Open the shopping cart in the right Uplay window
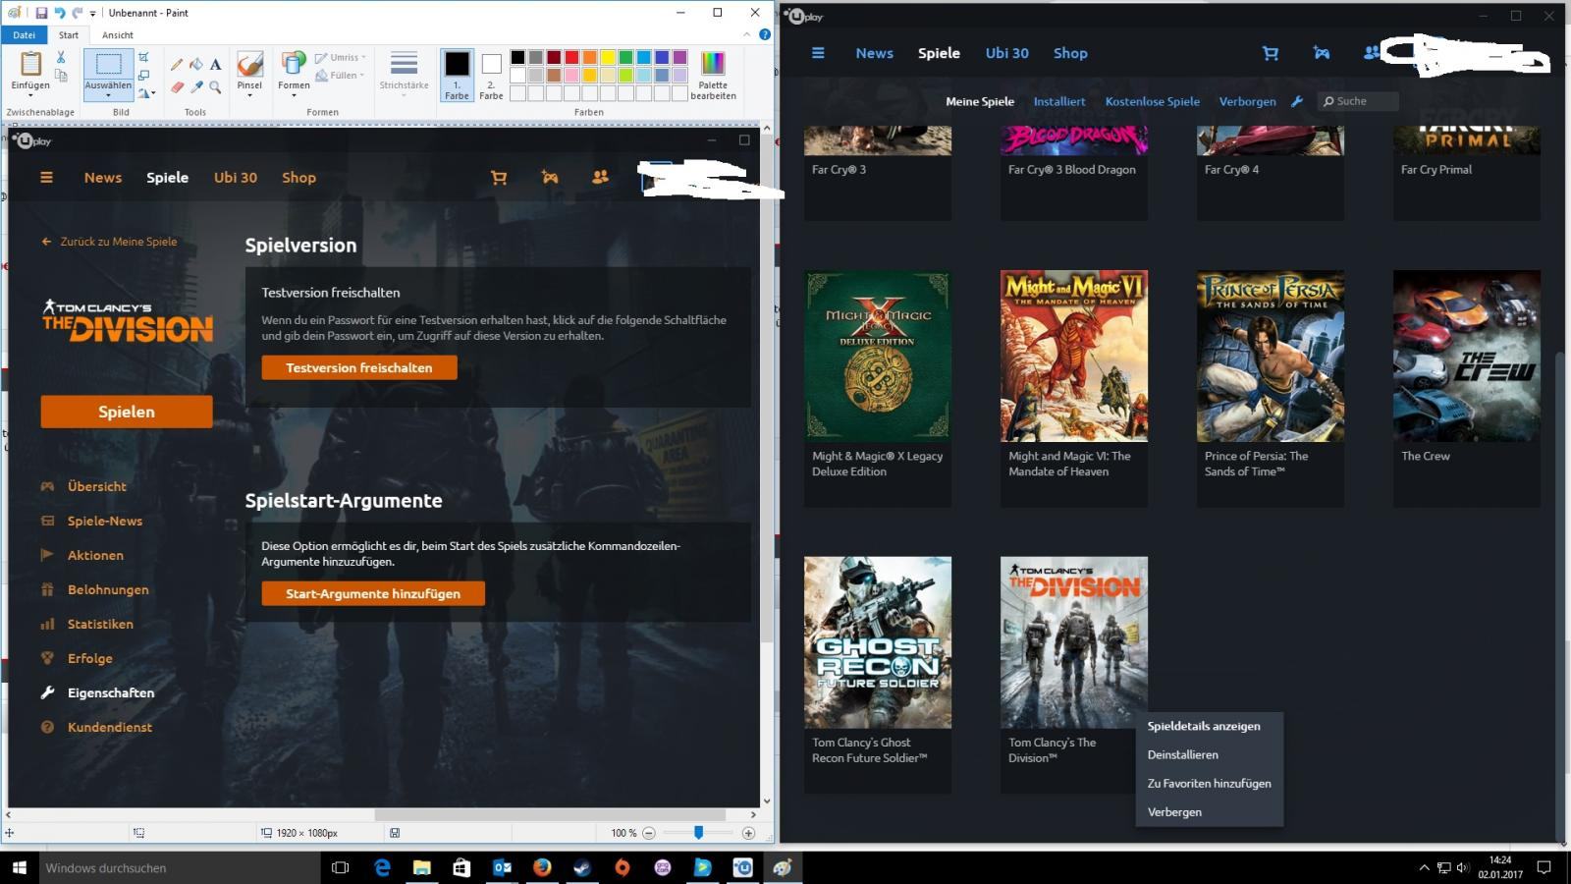This screenshot has width=1571, height=884. 1271,53
